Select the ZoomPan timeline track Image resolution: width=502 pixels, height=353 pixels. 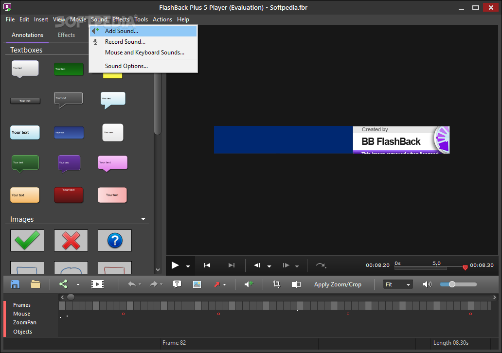click(x=25, y=322)
